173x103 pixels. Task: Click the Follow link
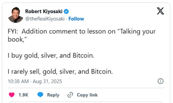point(76,19)
